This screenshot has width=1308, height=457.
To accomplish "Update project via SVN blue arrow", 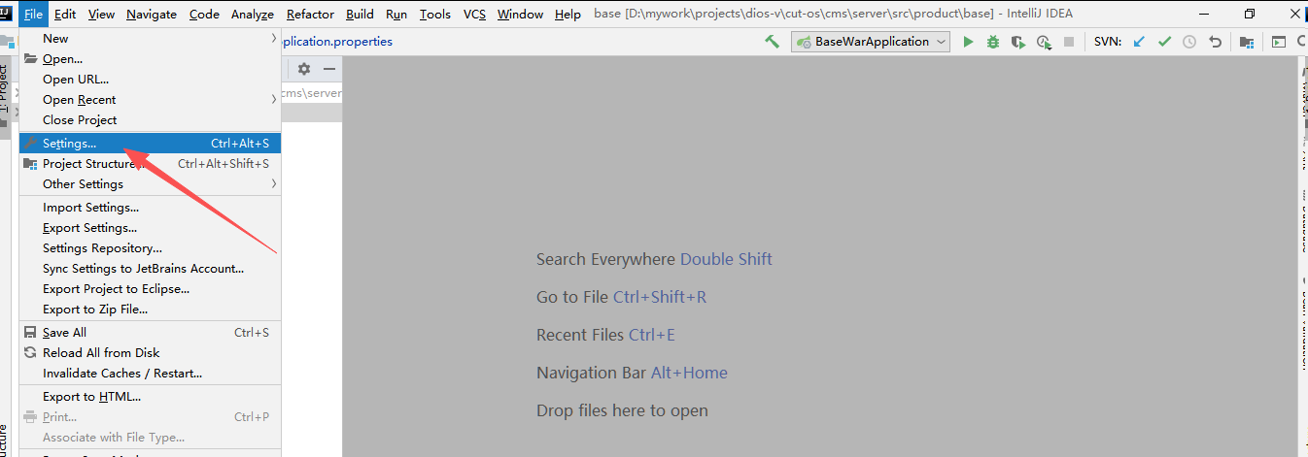I will 1139,42.
